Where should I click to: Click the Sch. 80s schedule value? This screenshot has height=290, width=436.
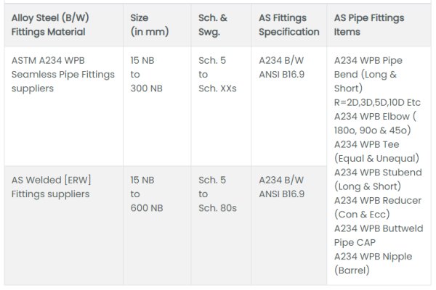218,208
